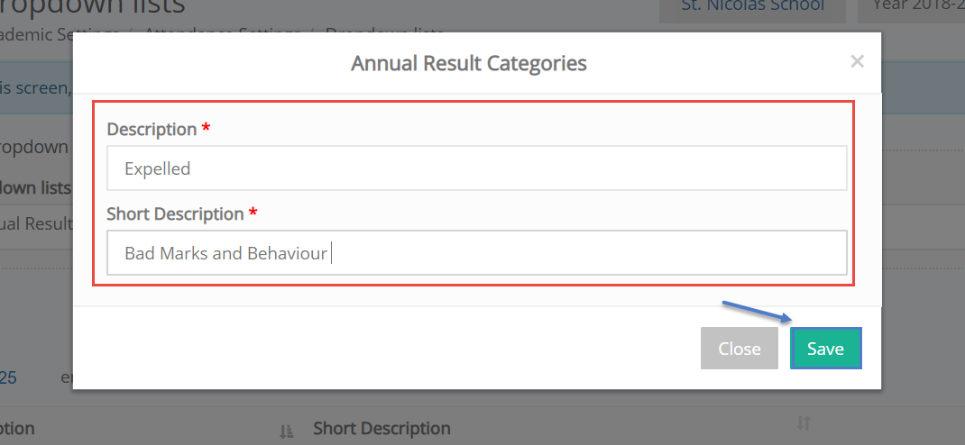
Task: Click the Description label above Expelled
Action: pos(152,129)
